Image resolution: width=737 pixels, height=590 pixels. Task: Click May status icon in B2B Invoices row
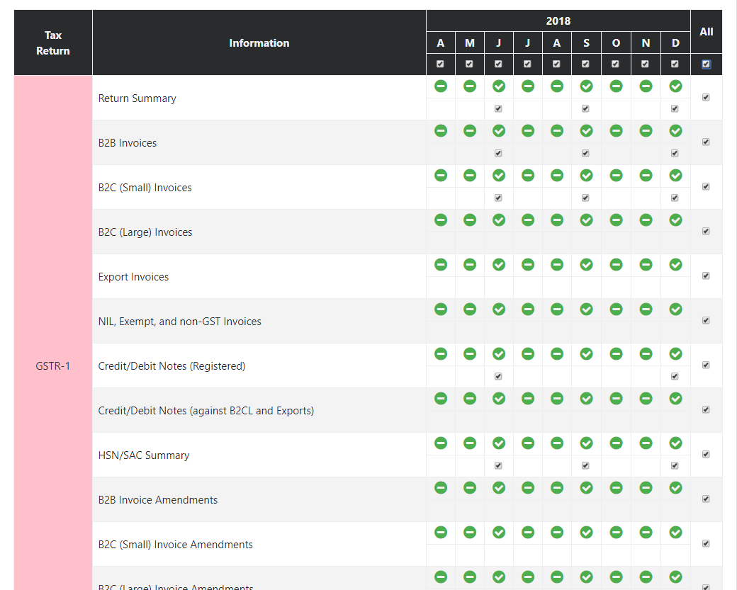[470, 131]
